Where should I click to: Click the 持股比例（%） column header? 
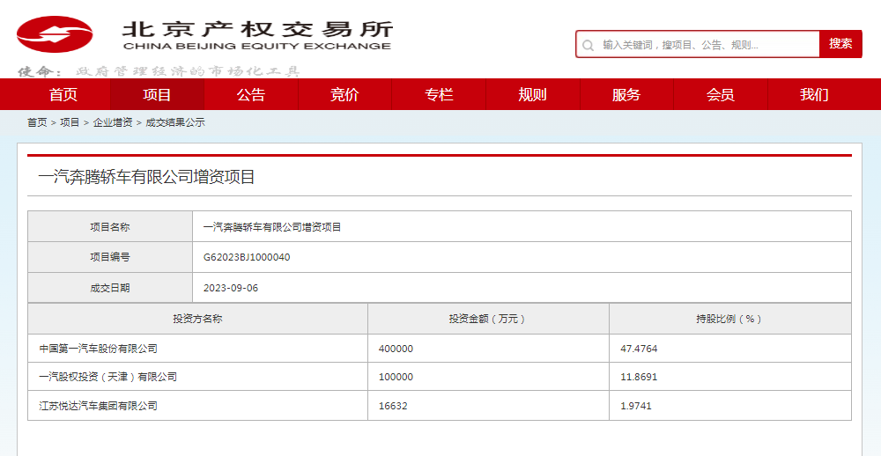coord(729,319)
